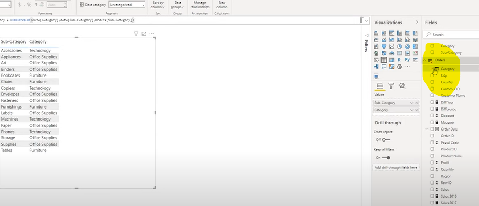The height and width of the screenshot is (206, 479).
Task: Select the Map globe visual
Action: click(x=376, y=53)
